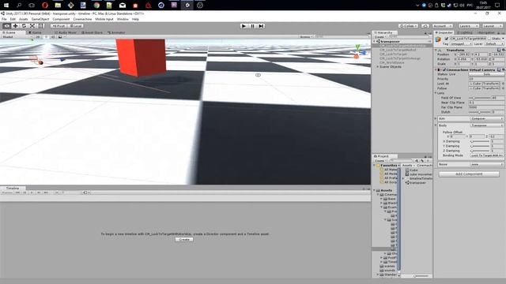Collapse the transposer scene in Hierarchy
The width and height of the screenshot is (506, 284).
pyautogui.click(x=375, y=42)
